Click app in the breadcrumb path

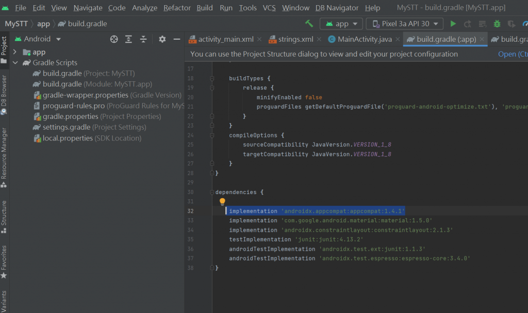[43, 24]
